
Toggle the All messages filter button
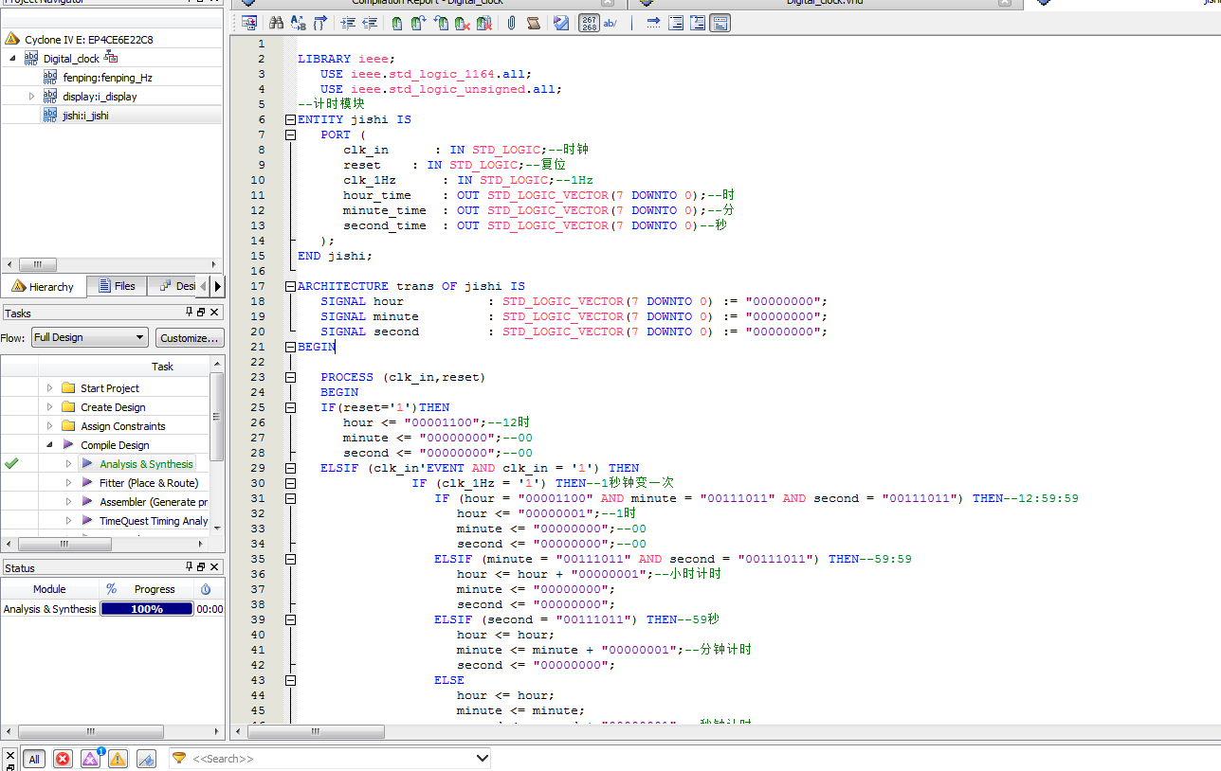click(34, 759)
